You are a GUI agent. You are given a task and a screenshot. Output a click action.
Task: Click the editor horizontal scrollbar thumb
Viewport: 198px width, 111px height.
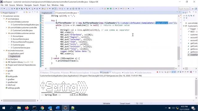(x=112, y=68)
